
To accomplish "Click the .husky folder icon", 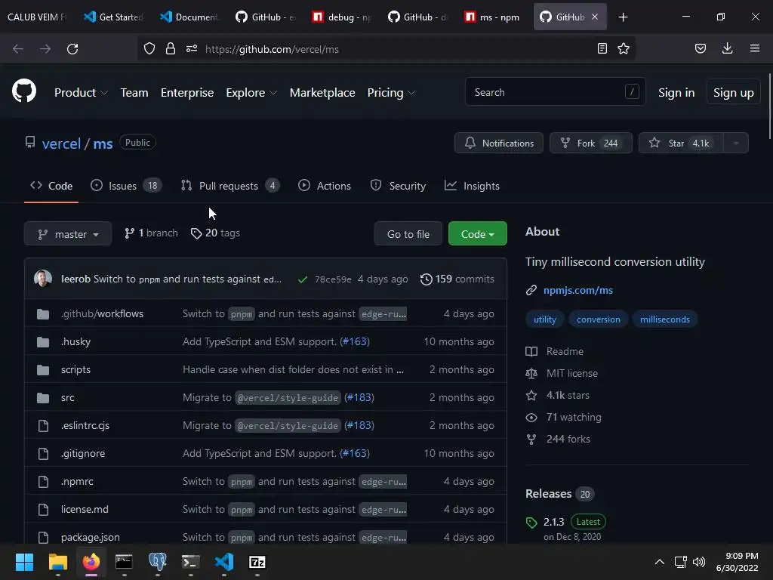I will tap(43, 342).
